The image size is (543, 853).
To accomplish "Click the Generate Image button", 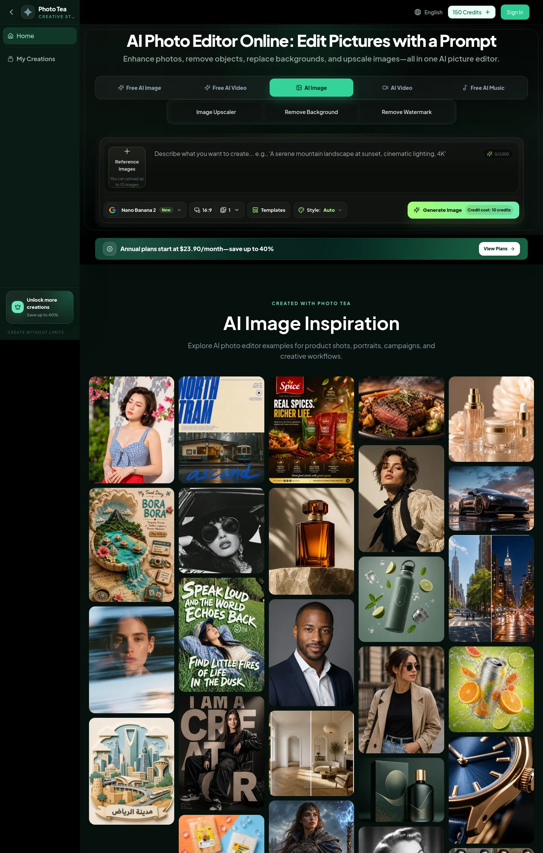I will pos(463,210).
